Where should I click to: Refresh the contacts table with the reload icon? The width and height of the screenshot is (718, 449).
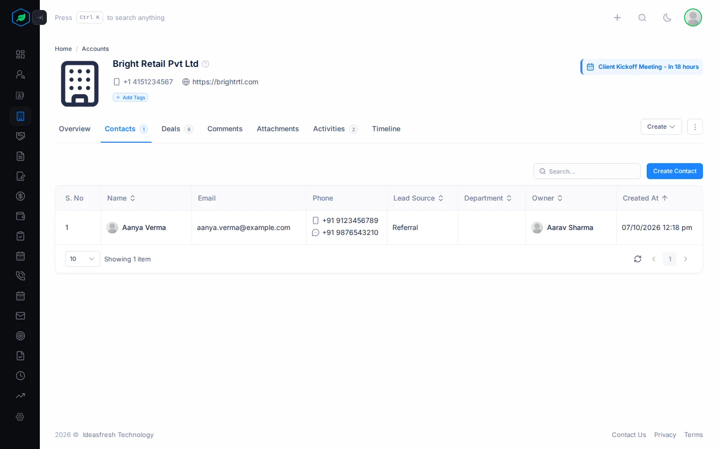click(638, 259)
